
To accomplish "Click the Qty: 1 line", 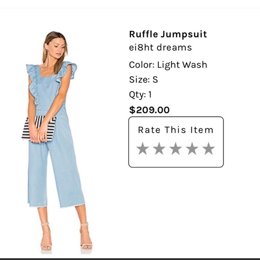I will [140, 95].
